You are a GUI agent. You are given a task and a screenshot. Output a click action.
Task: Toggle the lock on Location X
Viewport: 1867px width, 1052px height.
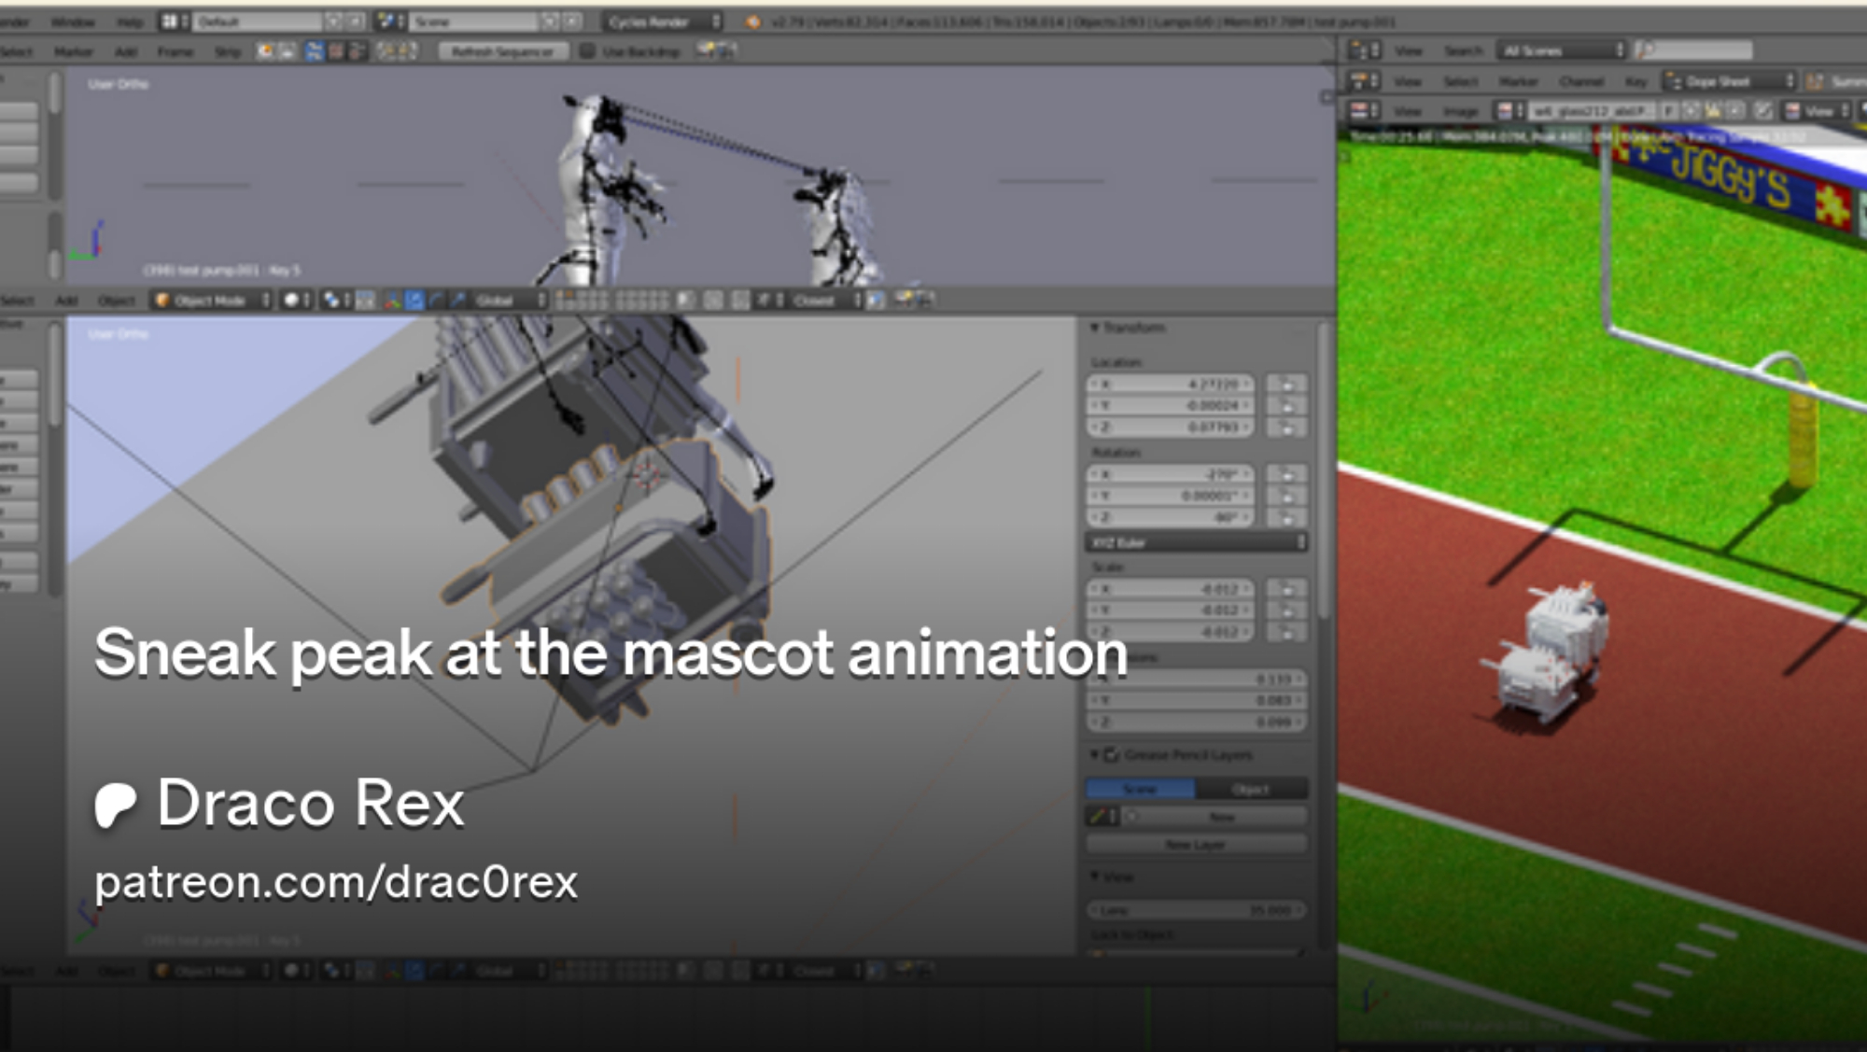(x=1287, y=384)
